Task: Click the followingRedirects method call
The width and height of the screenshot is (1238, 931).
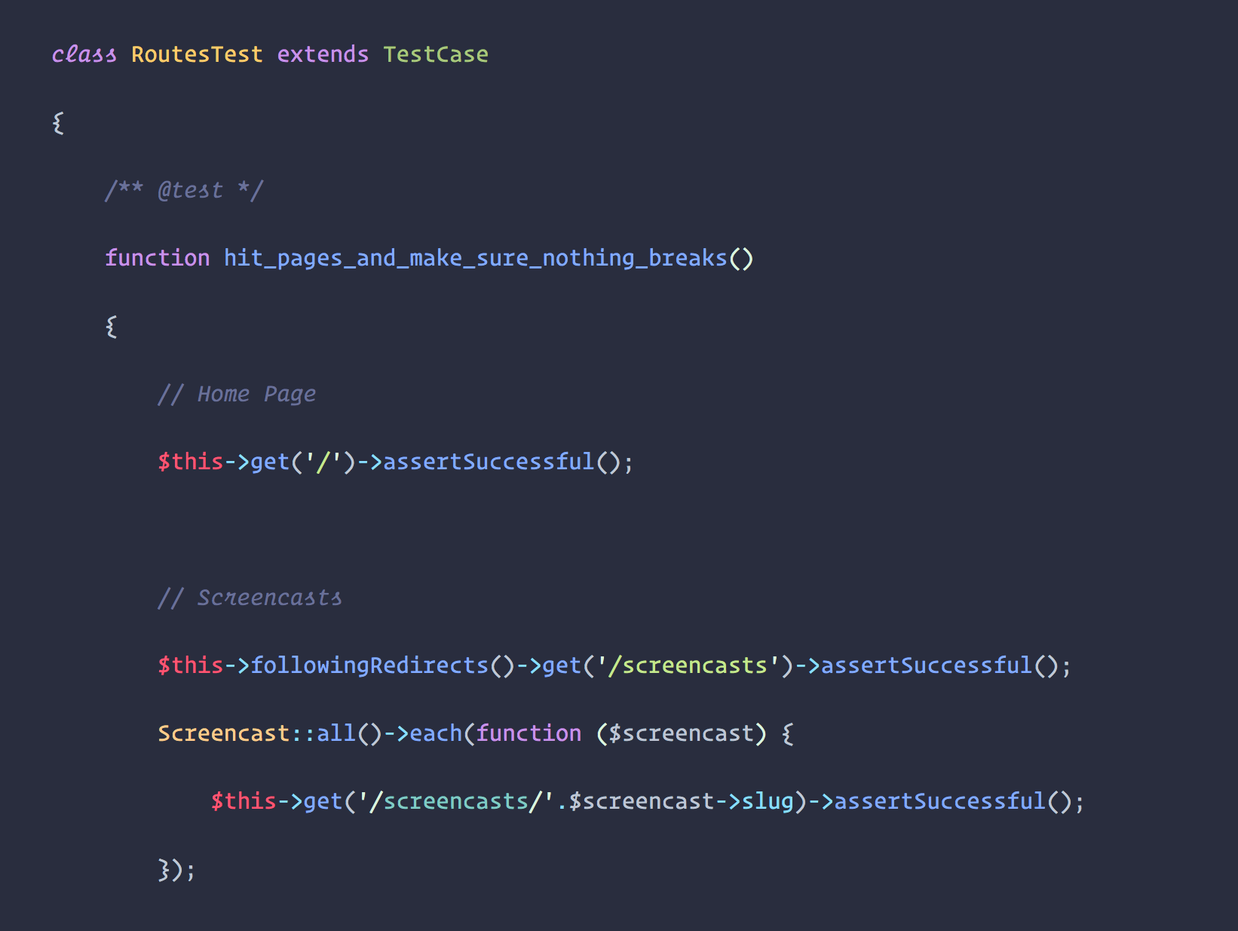Action: (369, 665)
